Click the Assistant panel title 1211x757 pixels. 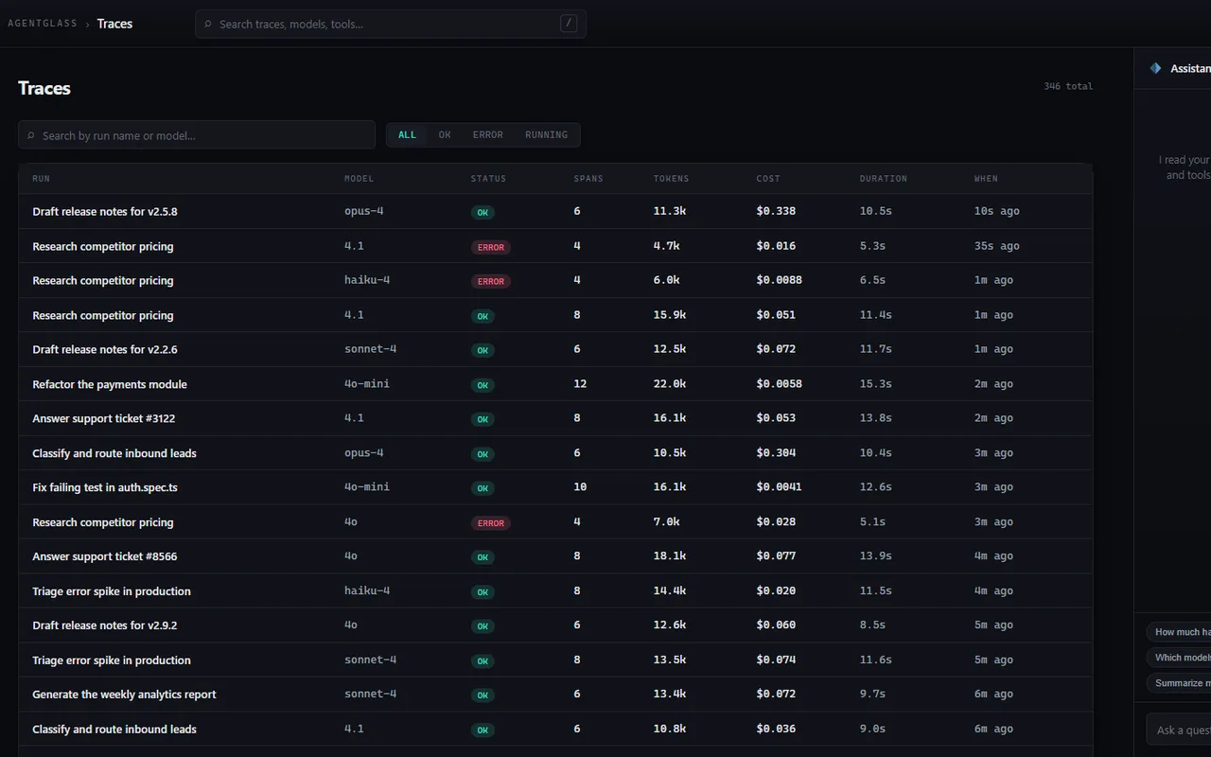[x=1190, y=68]
